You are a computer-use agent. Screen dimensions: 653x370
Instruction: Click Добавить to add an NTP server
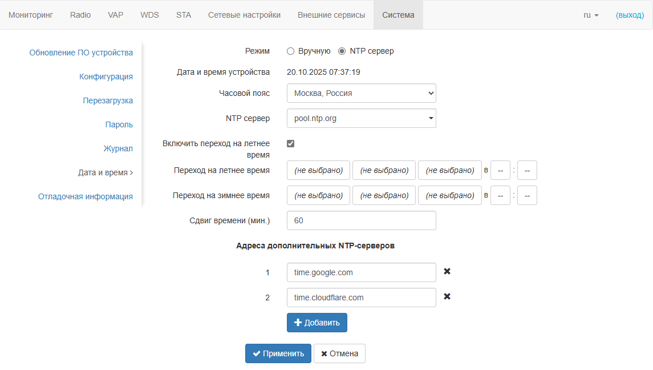(x=317, y=323)
